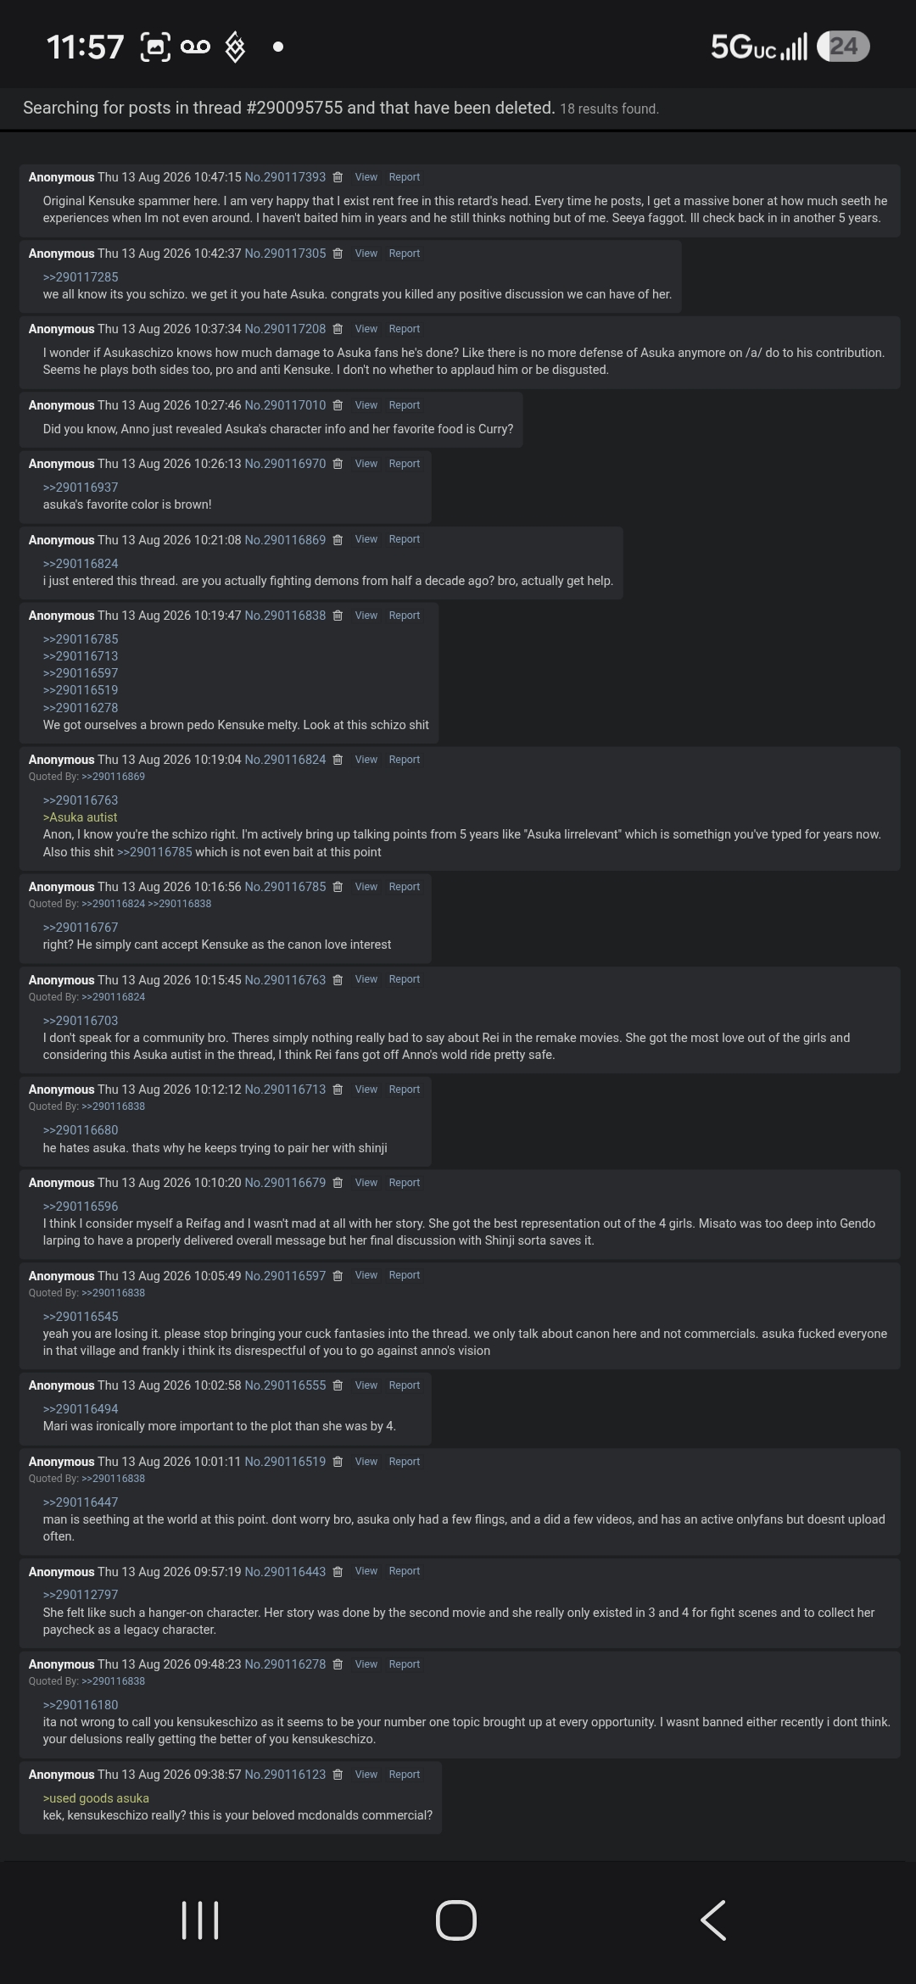Click trash icon on post No.290116597
Viewport: 916px width, 1984px height.
338,1276
